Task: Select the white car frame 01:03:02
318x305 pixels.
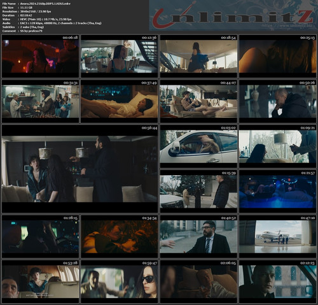Action: 198,146
